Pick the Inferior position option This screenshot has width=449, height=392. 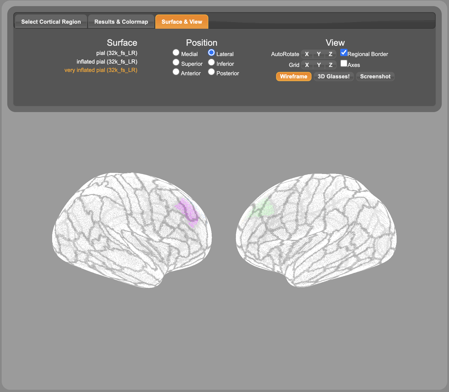pos(211,62)
